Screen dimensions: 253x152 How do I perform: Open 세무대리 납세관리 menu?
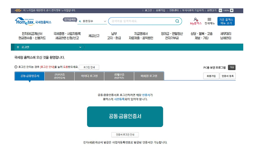click(226, 36)
